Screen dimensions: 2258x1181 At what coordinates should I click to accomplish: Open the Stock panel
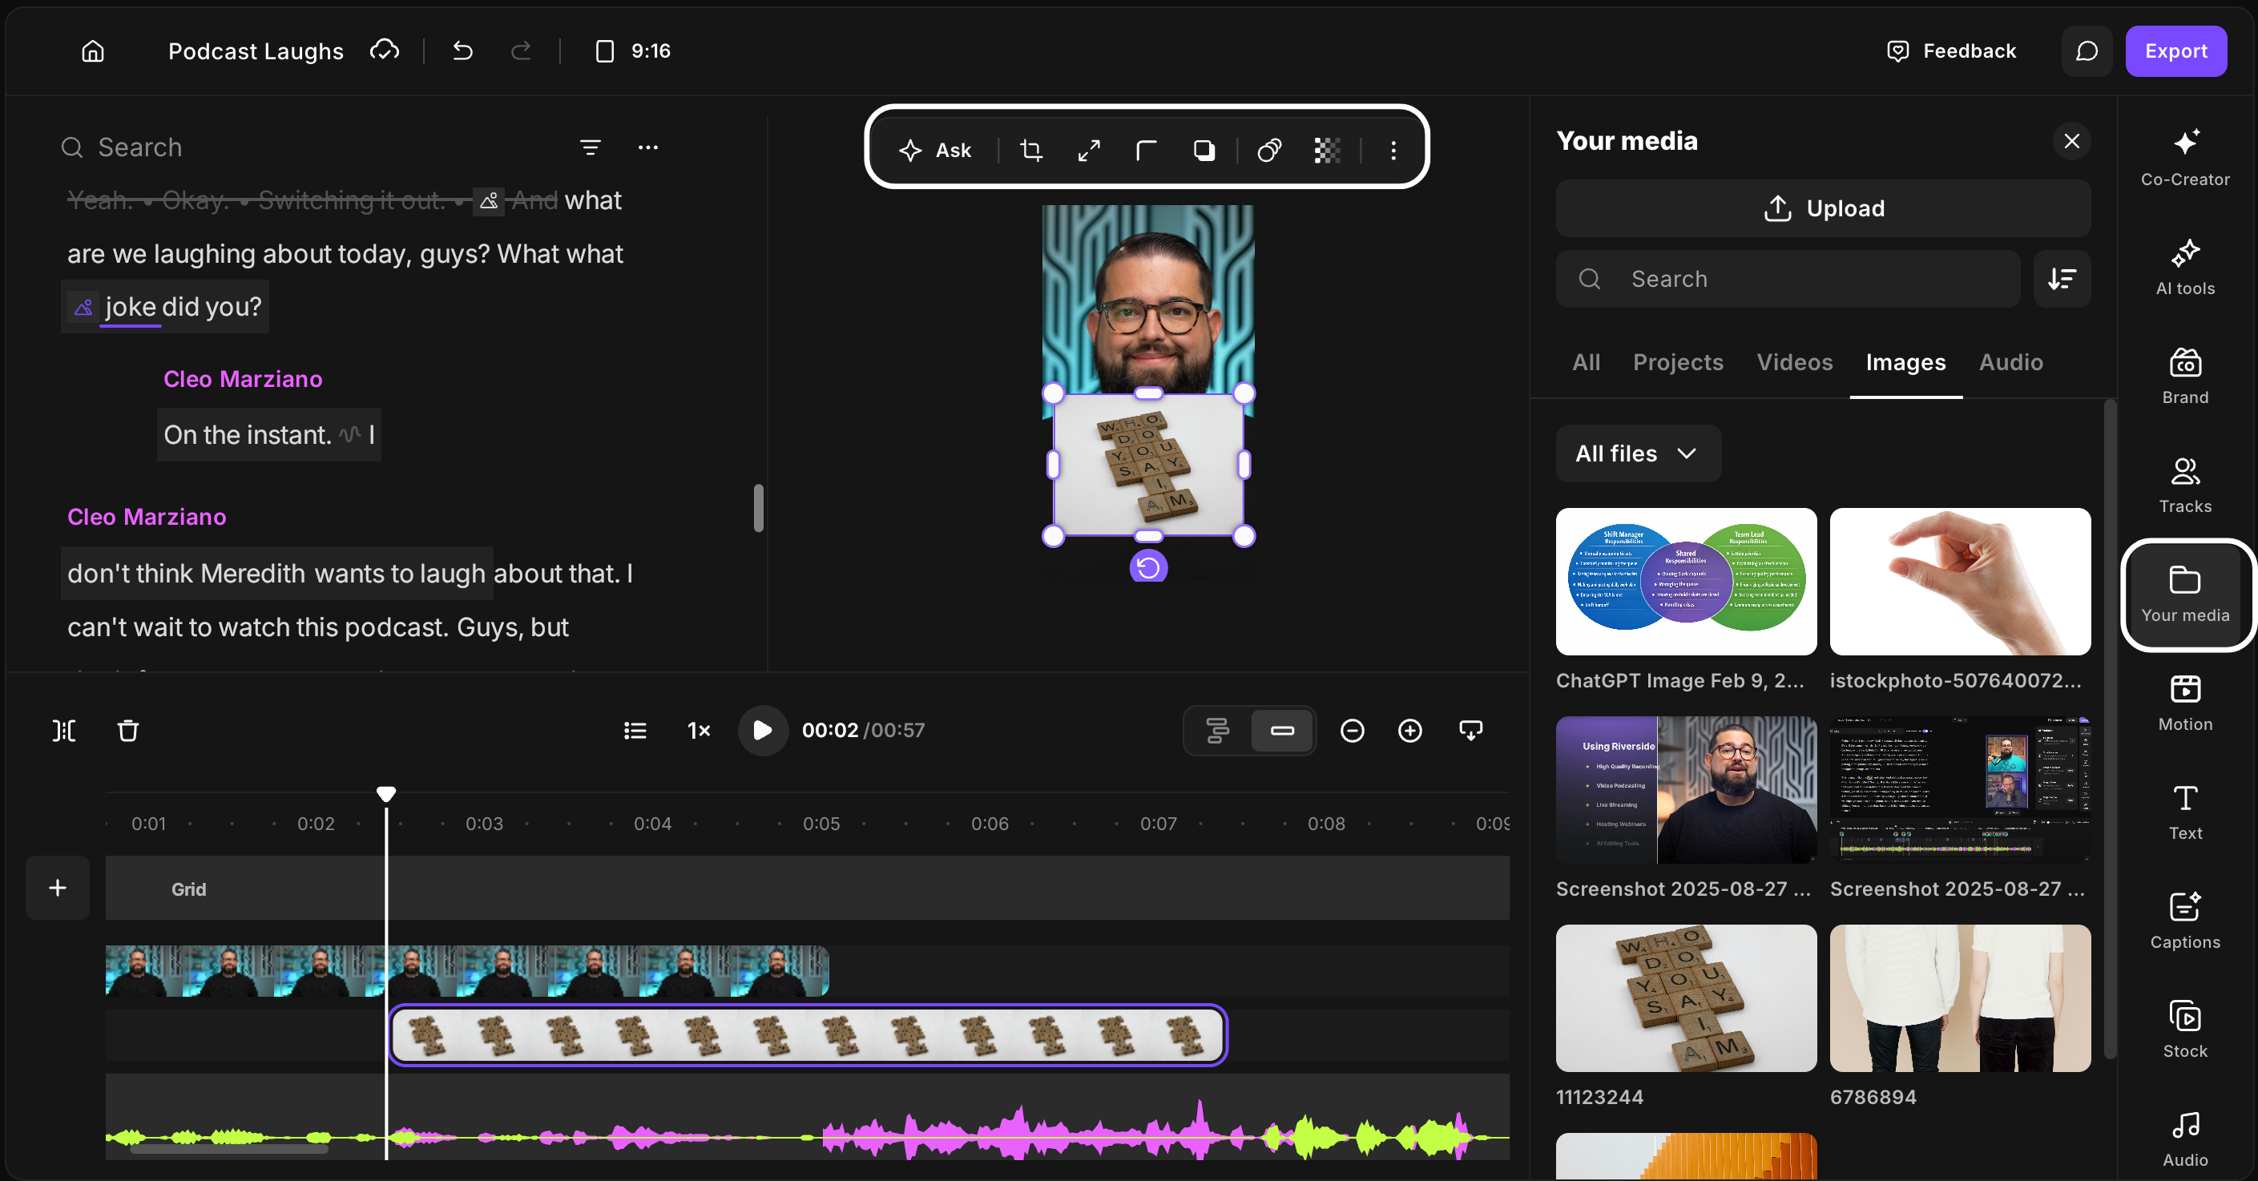(x=2184, y=1030)
